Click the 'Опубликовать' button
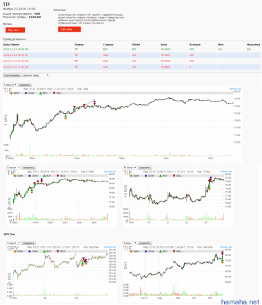The image size is (262, 305). [12, 75]
